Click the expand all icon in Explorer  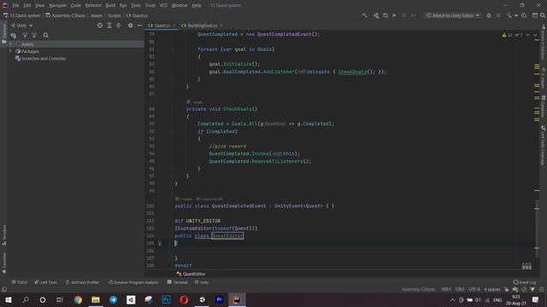point(109,26)
